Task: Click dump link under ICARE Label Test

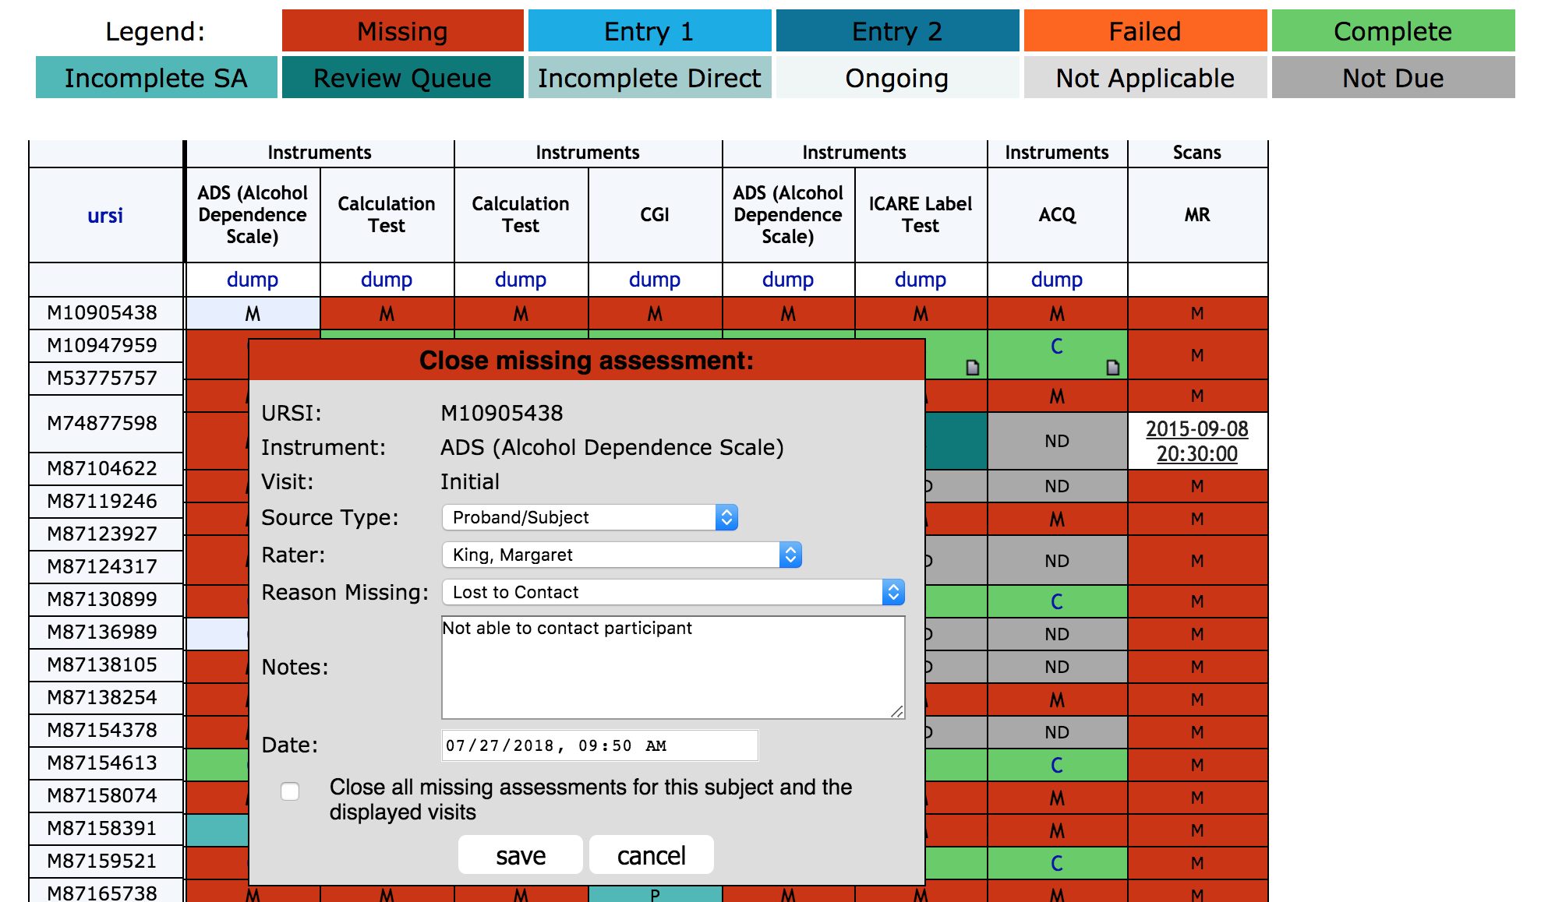Action: pyautogui.click(x=921, y=280)
